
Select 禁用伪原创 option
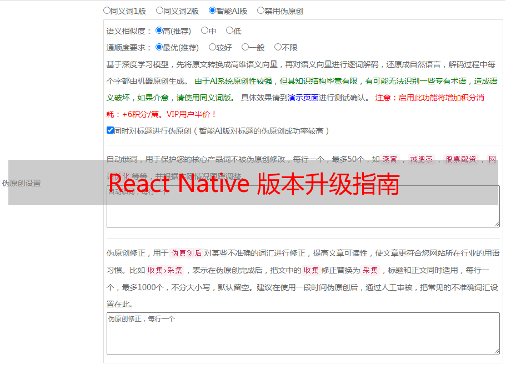click(260, 11)
